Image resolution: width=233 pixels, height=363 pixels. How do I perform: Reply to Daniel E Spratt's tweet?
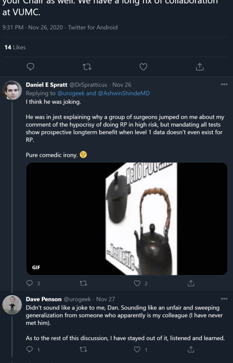30,283
